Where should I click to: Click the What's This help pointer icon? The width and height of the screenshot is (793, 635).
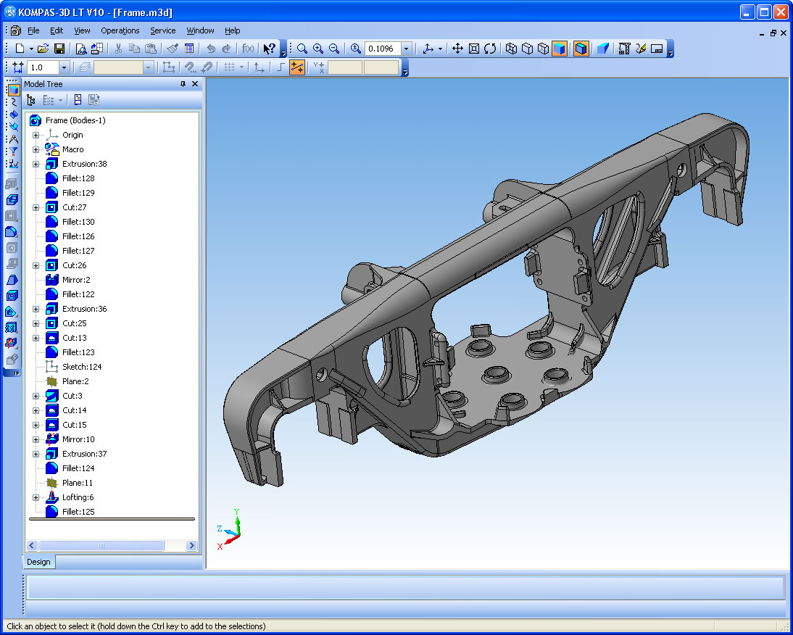click(270, 49)
